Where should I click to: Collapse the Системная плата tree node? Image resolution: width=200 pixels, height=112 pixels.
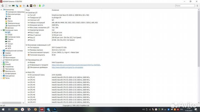coord(1,30)
